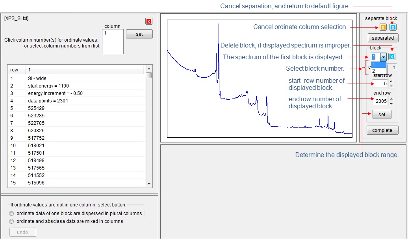Select 'ordinate and abscissa data mixed' option
408x239 pixels.
[11, 221]
